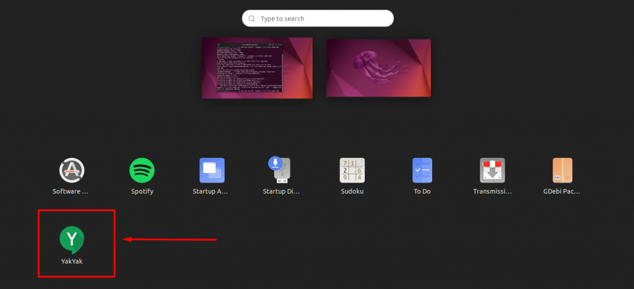Click the 'Startup Di...' label
Screen dimensions: 634x289
(x=282, y=192)
